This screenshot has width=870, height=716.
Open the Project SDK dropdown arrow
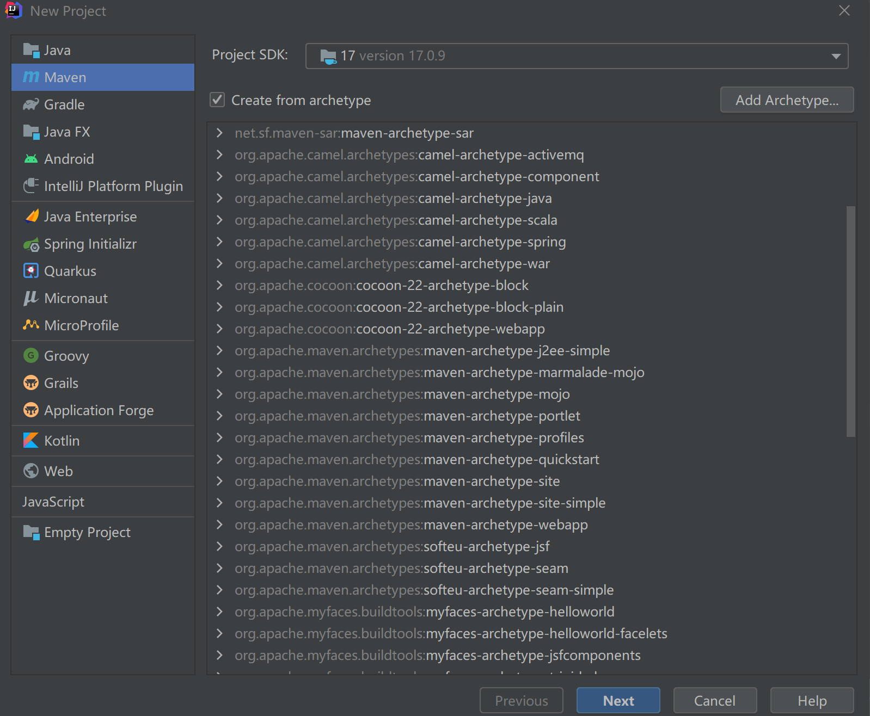pyautogui.click(x=836, y=56)
